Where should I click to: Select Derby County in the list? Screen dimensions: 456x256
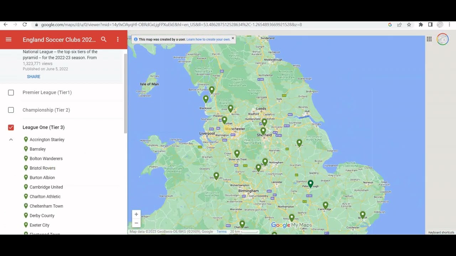point(42,216)
